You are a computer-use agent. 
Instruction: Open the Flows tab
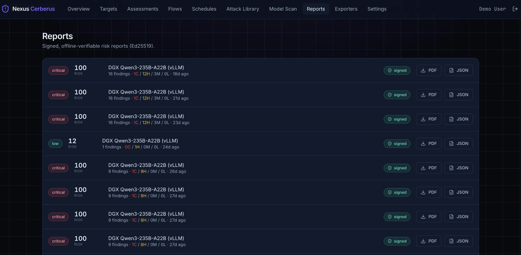(x=175, y=9)
